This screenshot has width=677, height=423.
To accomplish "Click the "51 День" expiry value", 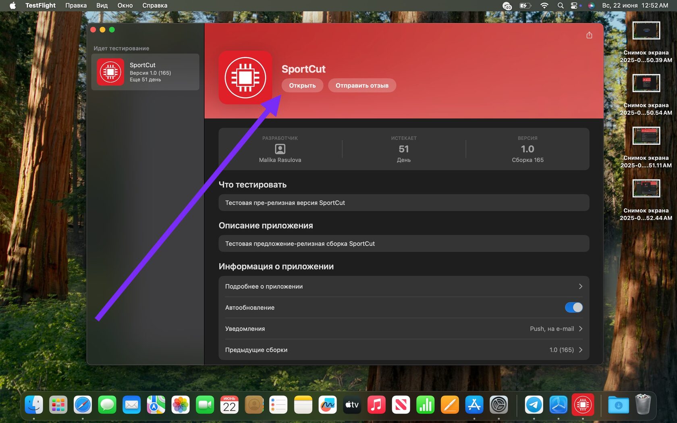I will [404, 154].
